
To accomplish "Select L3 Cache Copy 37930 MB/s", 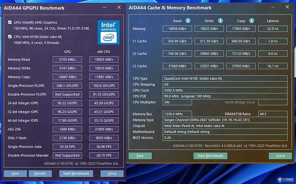I will (x=241, y=66).
